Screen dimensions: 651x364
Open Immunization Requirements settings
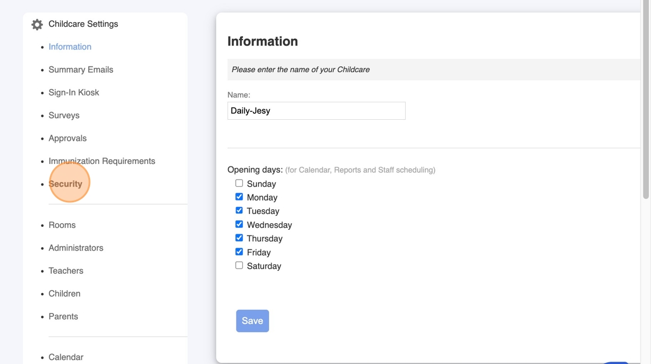102,161
